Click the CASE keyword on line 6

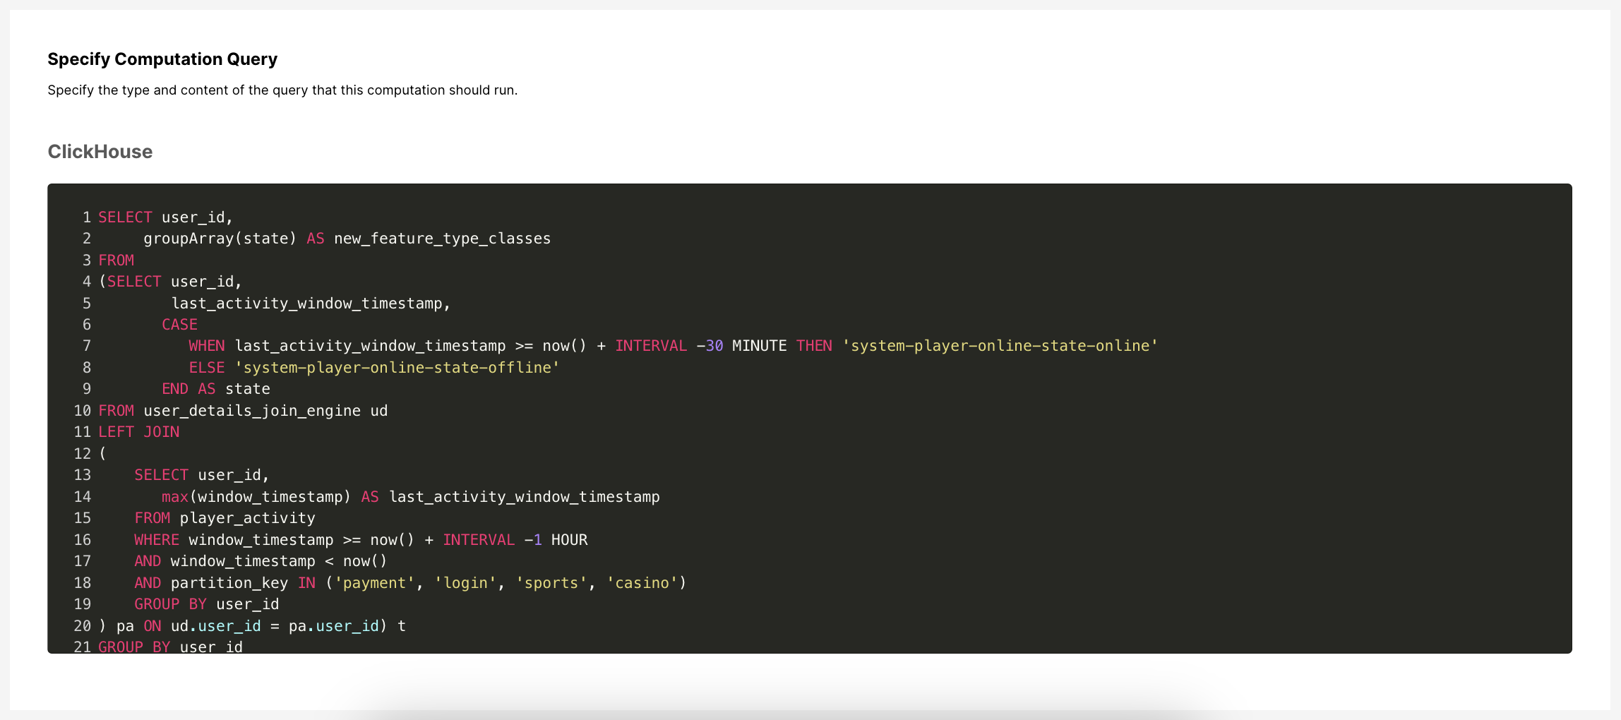(x=179, y=325)
